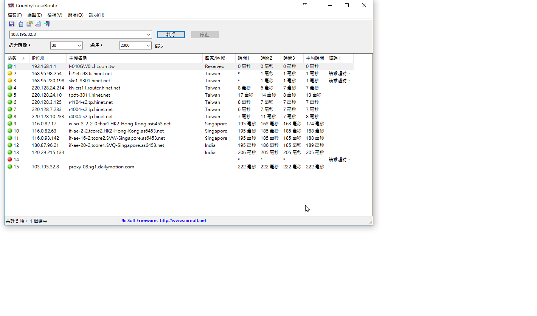Select the 192.168.1.1 IP cell
Image resolution: width=537 pixels, height=316 pixels.
44,66
